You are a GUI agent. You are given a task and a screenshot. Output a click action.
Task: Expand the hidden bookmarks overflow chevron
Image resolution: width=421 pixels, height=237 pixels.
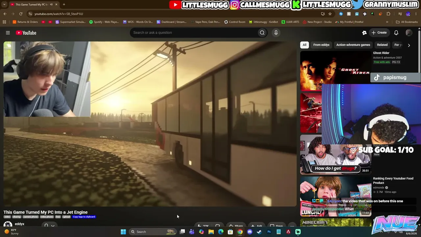[387, 22]
